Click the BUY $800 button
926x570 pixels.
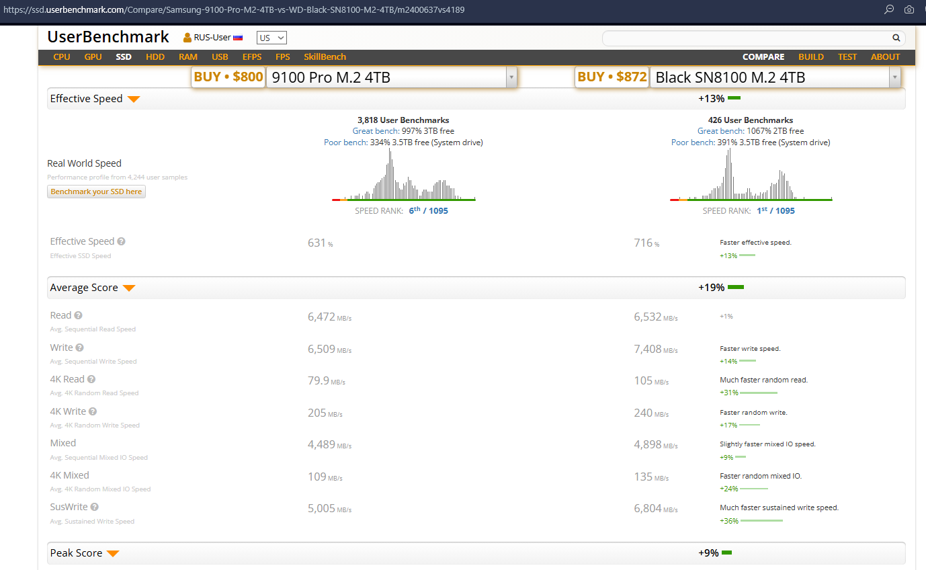[x=228, y=77]
